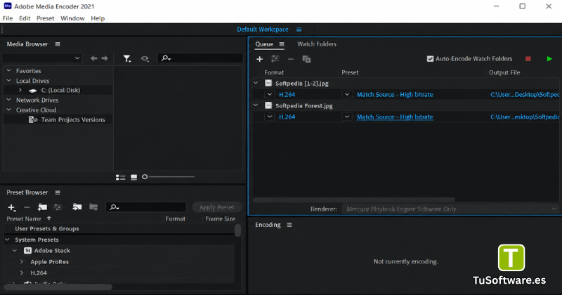
Task: Import presets icon in Preset Browser
Action: (x=77, y=207)
